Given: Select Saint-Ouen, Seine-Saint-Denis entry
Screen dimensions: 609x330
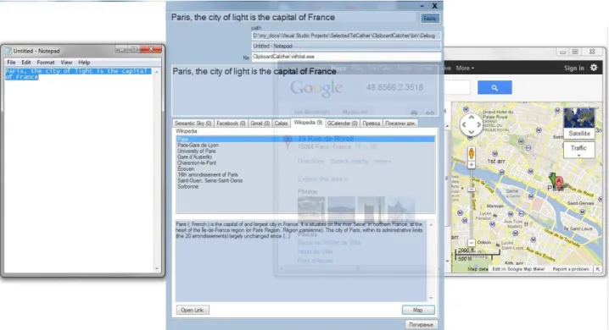Looking at the screenshot, I should coord(210,180).
